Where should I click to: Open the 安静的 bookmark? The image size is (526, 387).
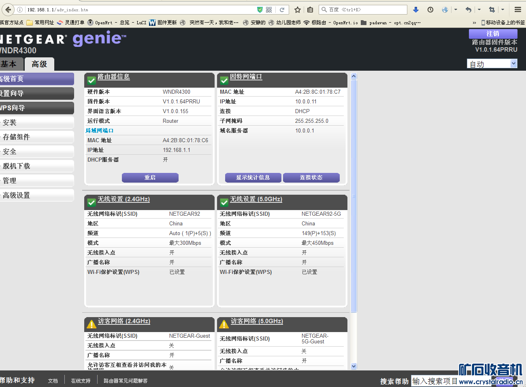[254, 23]
